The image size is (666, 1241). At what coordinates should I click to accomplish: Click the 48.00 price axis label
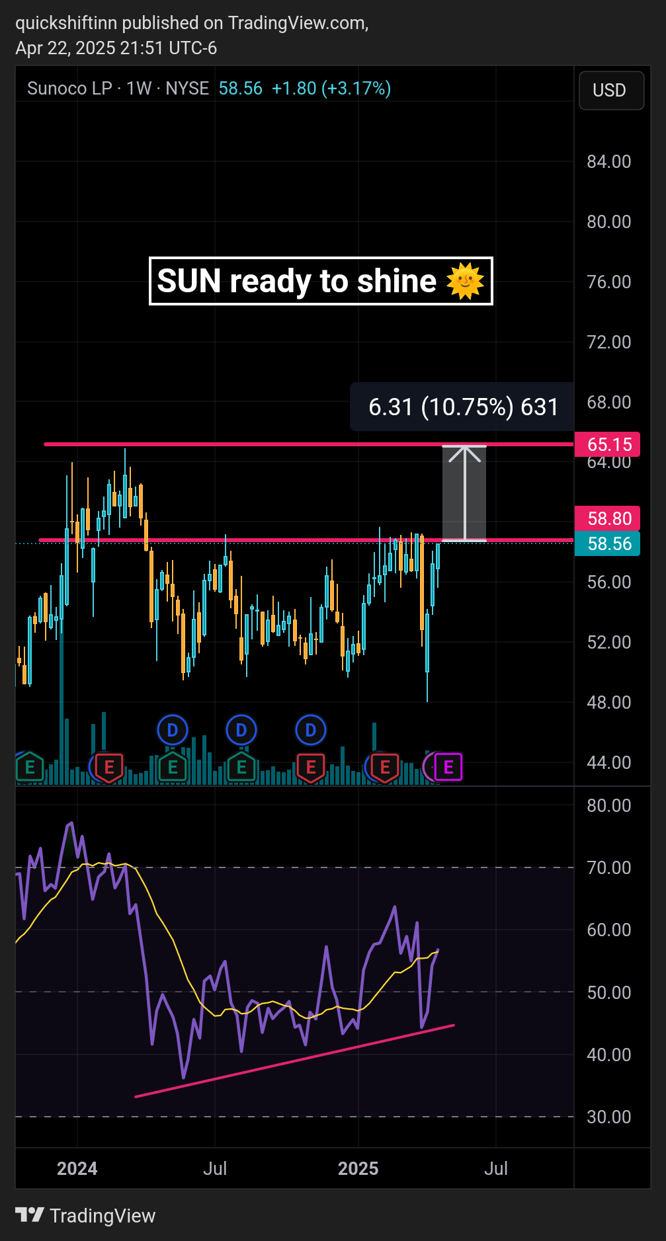click(x=609, y=702)
